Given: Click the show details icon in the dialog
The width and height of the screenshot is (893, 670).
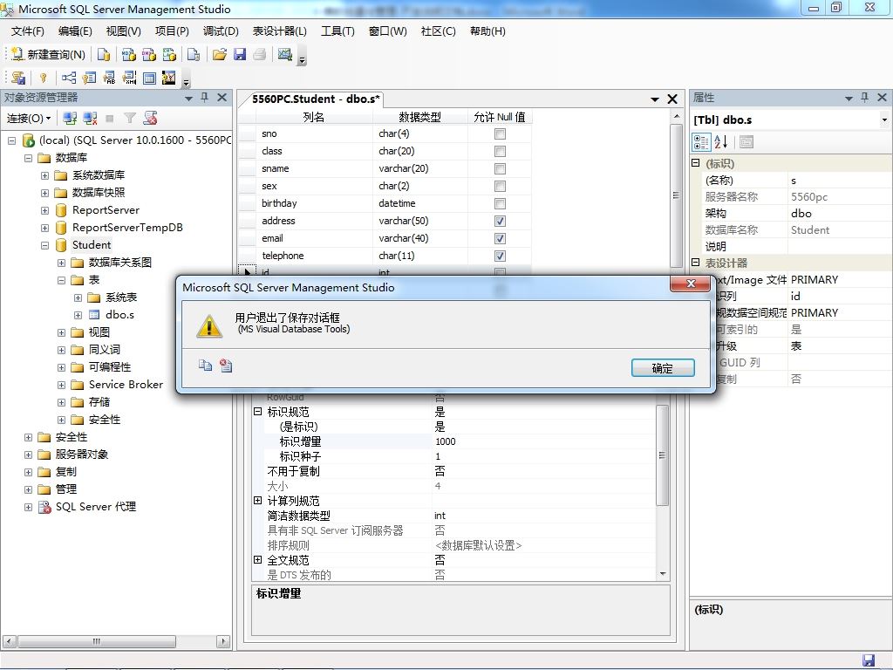Looking at the screenshot, I should [x=226, y=366].
